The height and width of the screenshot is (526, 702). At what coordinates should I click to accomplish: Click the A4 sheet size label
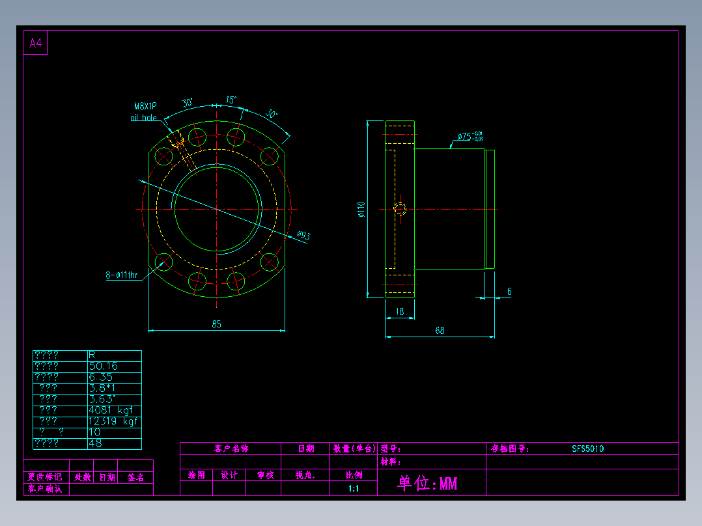35,43
